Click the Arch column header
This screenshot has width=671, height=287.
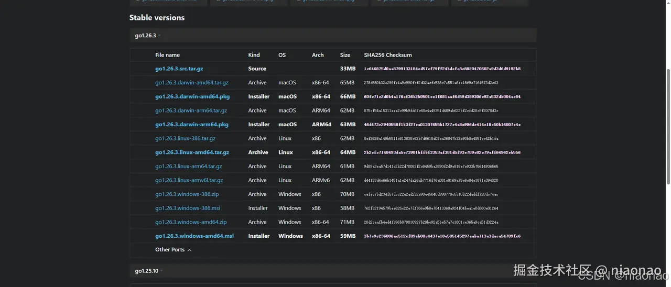(318, 55)
